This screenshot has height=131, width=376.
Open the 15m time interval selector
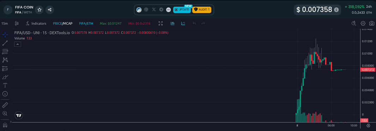pos(5,24)
